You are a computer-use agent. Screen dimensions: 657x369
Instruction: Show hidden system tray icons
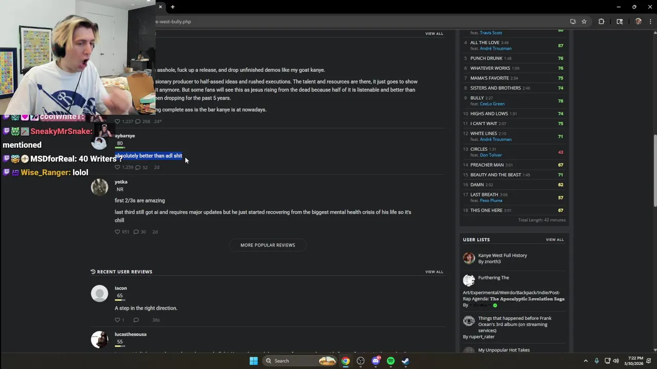point(586,361)
